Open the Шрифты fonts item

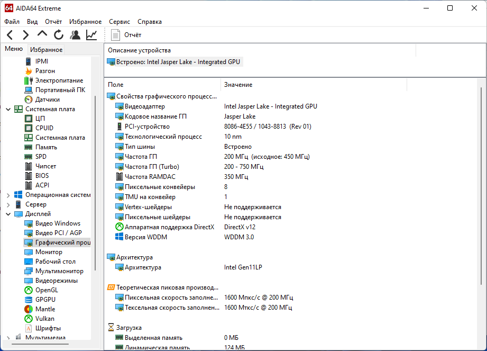[42, 328]
